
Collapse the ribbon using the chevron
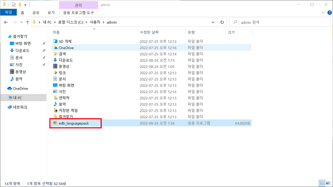[323, 12]
